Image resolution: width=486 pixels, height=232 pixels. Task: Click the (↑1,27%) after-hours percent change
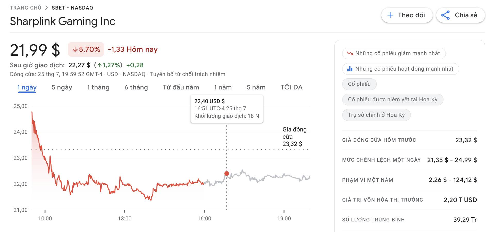pos(108,65)
